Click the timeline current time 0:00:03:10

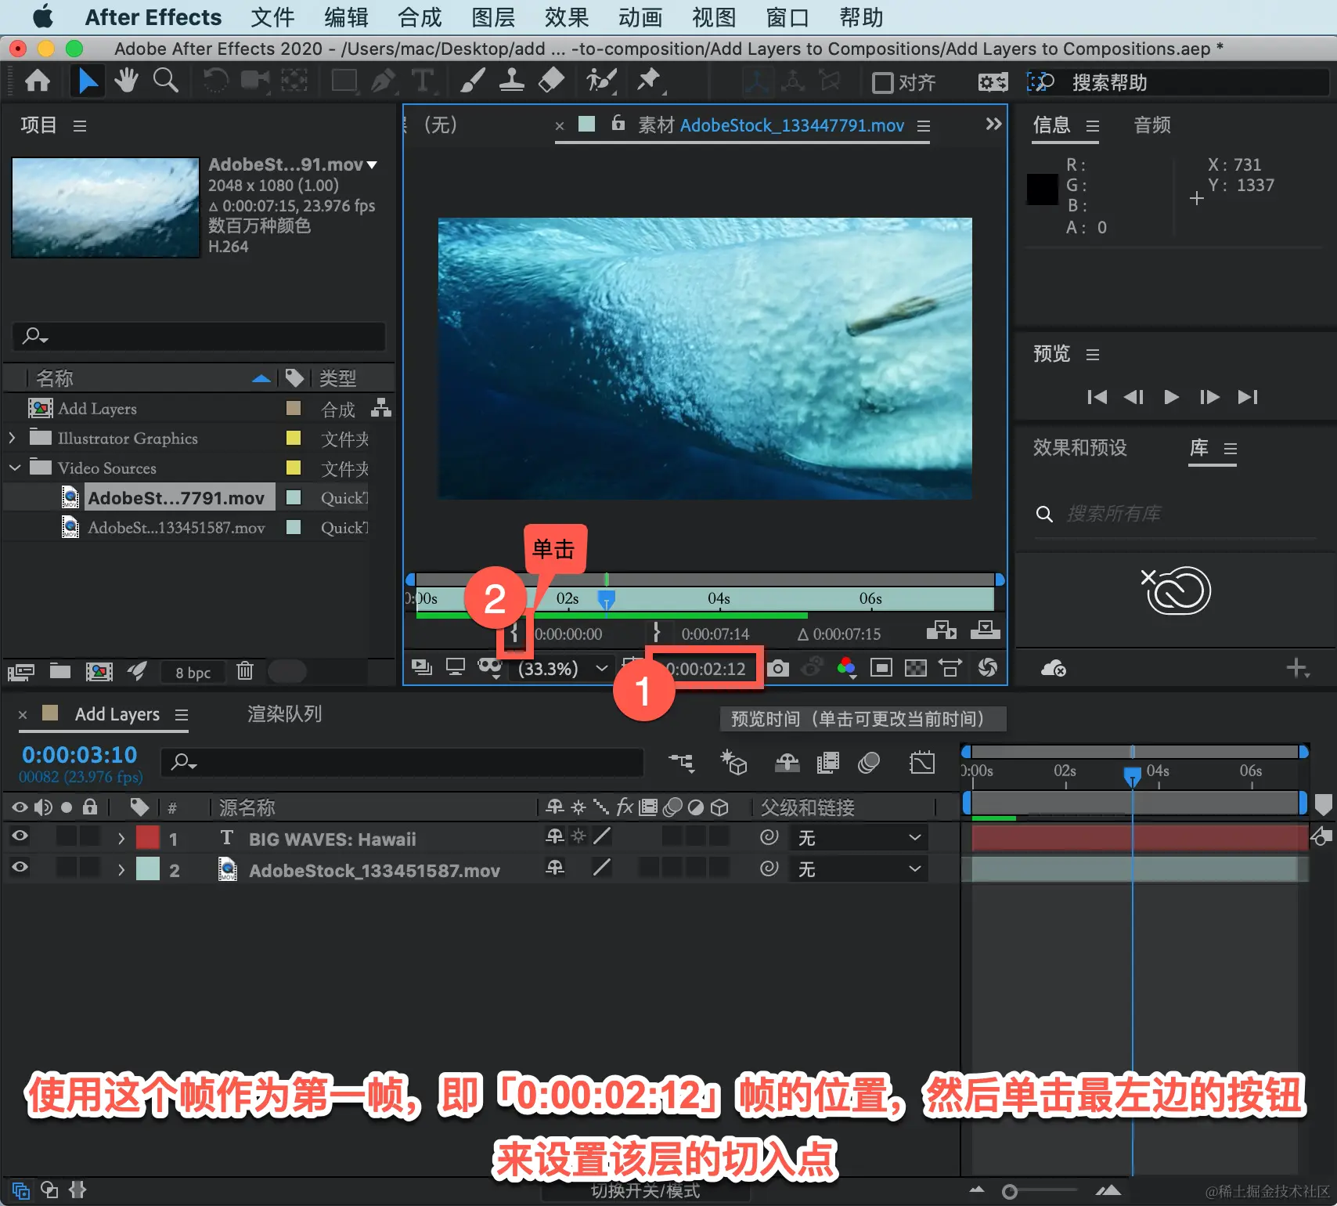point(79,754)
